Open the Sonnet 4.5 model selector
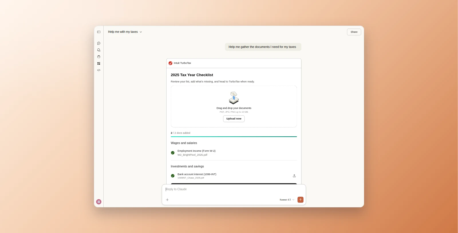This screenshot has width=458, height=233. (287, 200)
